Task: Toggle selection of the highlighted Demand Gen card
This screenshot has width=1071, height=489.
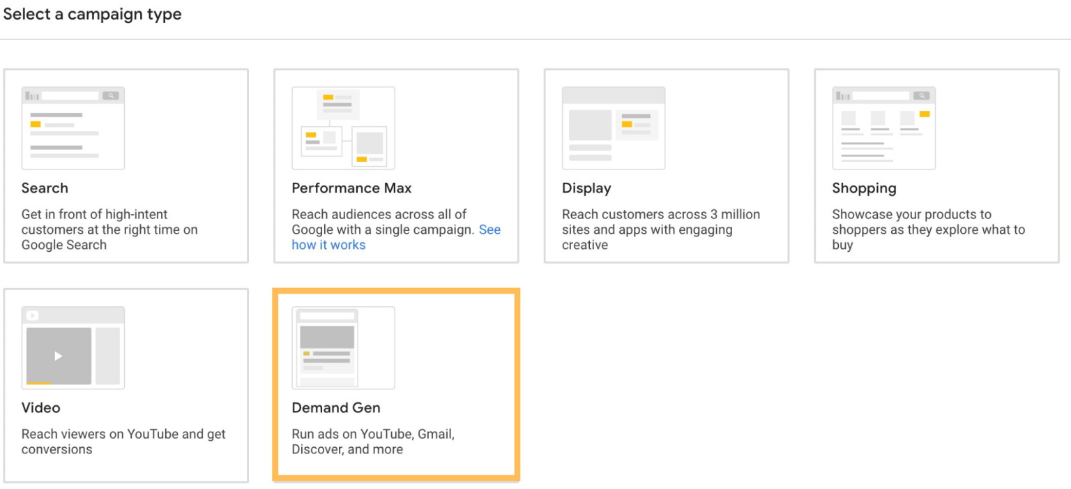Action: (396, 385)
